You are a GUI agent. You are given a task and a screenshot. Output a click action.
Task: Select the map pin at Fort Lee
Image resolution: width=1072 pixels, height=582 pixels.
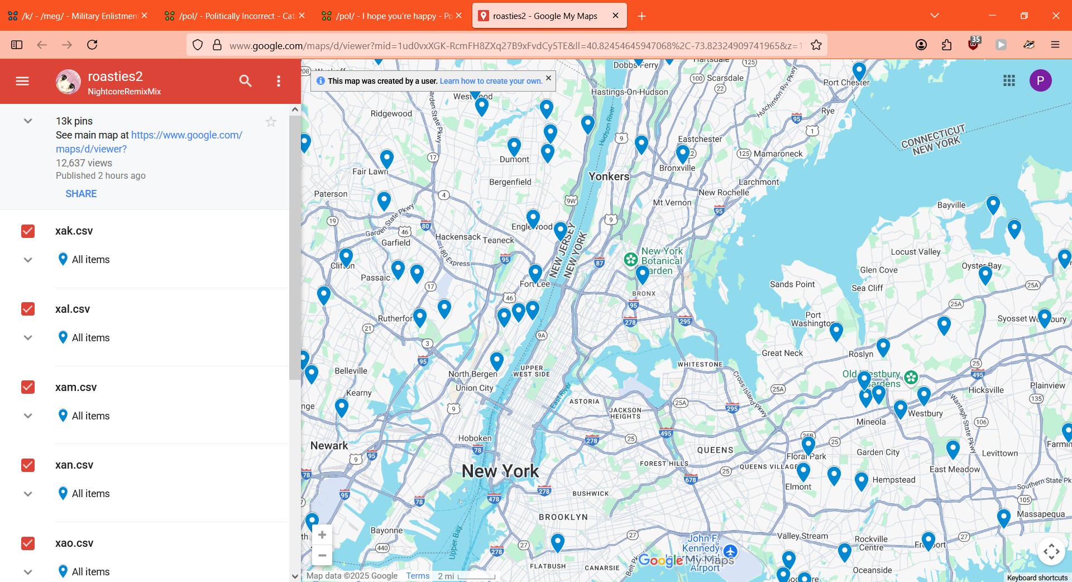pyautogui.click(x=535, y=274)
